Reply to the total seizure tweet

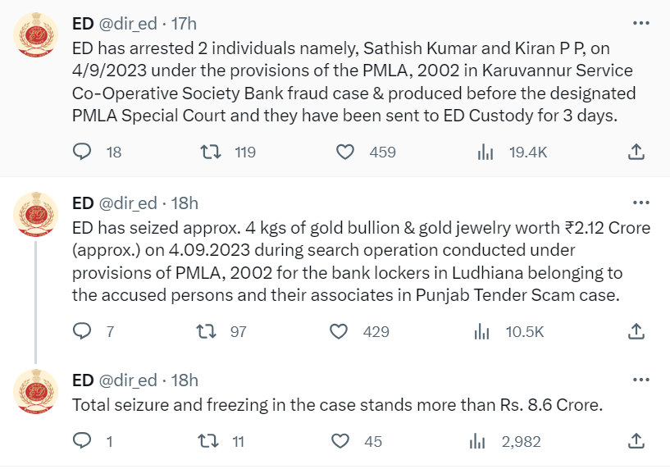[82, 441]
